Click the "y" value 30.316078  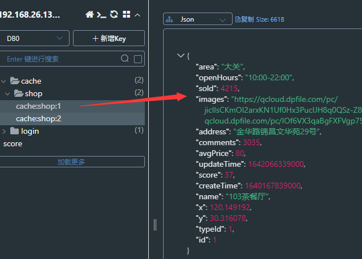(x=228, y=218)
